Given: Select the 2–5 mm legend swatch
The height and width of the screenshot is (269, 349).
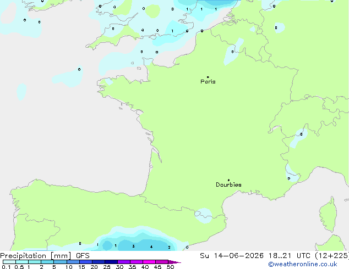Looking at the screenshot, I should coord(47,262).
